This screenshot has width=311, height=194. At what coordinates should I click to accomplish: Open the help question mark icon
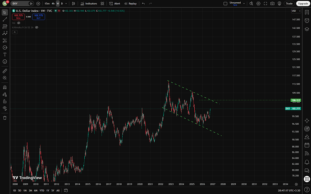307,189
